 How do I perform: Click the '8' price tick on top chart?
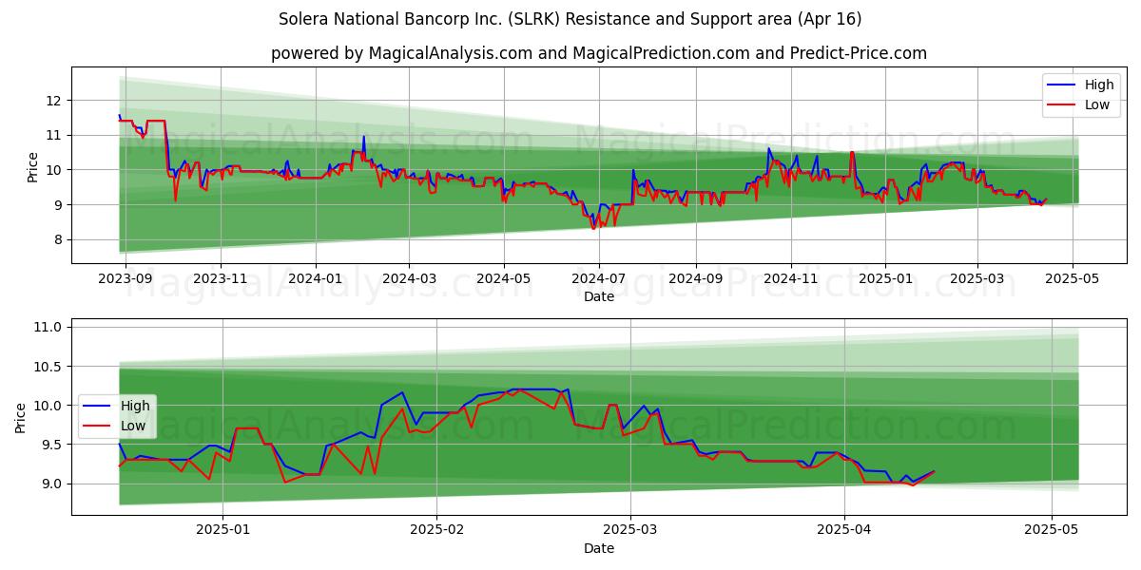60,239
